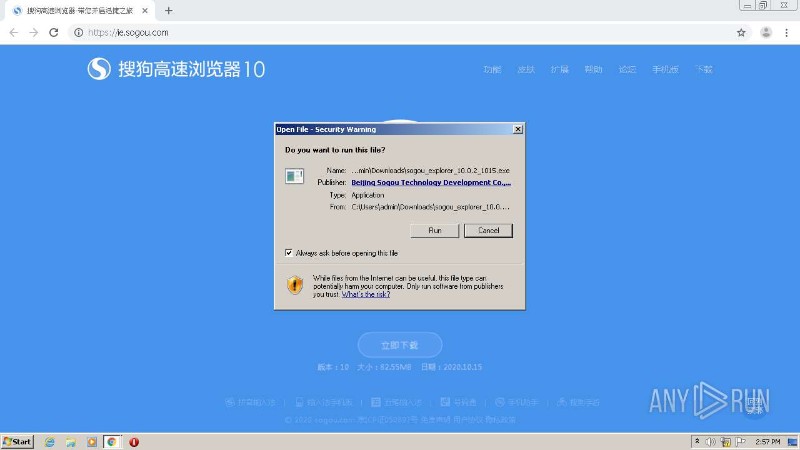Open the What's the risk? link
This screenshot has height=450, width=800.
(x=366, y=294)
